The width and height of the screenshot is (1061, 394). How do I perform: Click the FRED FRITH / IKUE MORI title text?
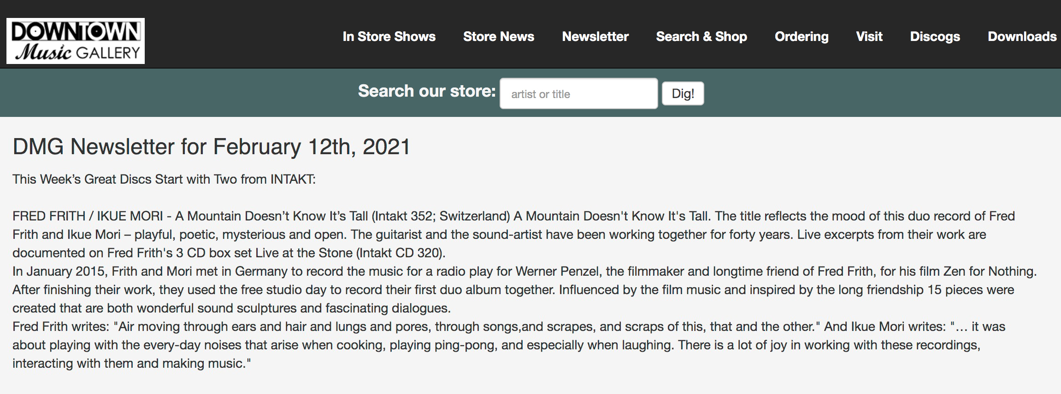pos(88,216)
